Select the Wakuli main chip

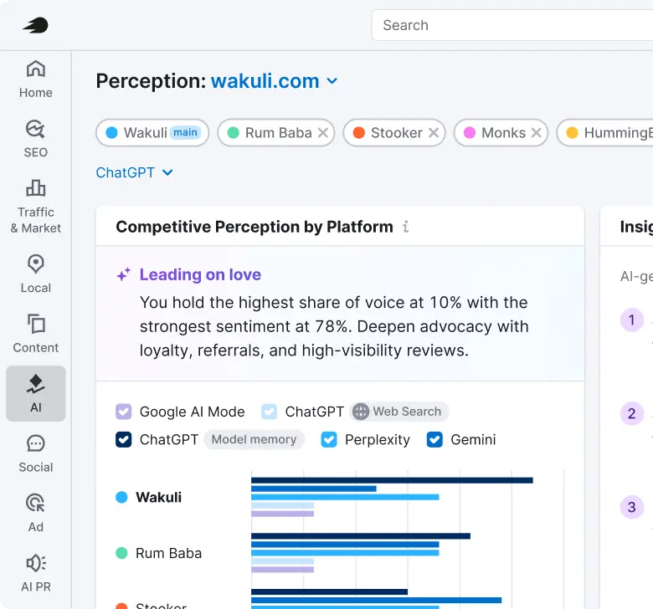tap(152, 133)
